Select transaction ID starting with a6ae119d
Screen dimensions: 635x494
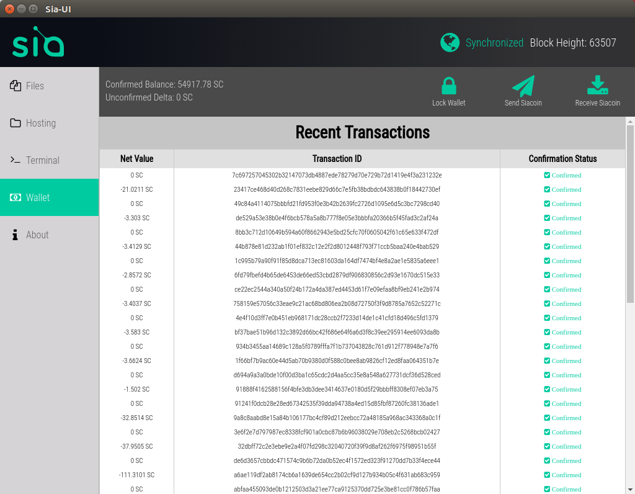pos(337,475)
